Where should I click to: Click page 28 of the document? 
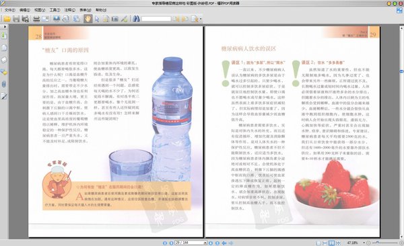pyautogui.click(x=115, y=132)
